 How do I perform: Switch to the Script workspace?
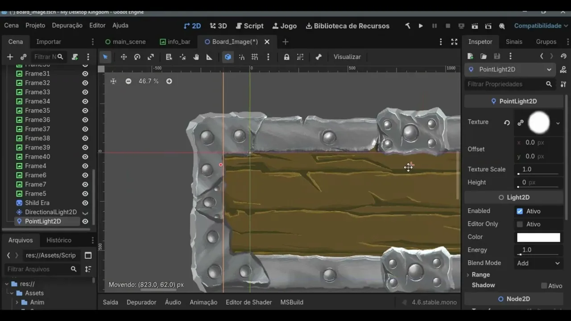coord(250,26)
